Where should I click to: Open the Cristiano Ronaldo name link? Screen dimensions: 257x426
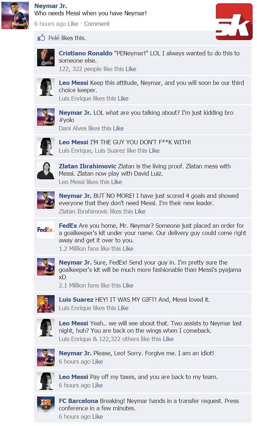pyautogui.click(x=86, y=53)
